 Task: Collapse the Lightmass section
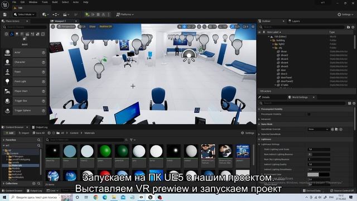pyautogui.click(x=259, y=139)
